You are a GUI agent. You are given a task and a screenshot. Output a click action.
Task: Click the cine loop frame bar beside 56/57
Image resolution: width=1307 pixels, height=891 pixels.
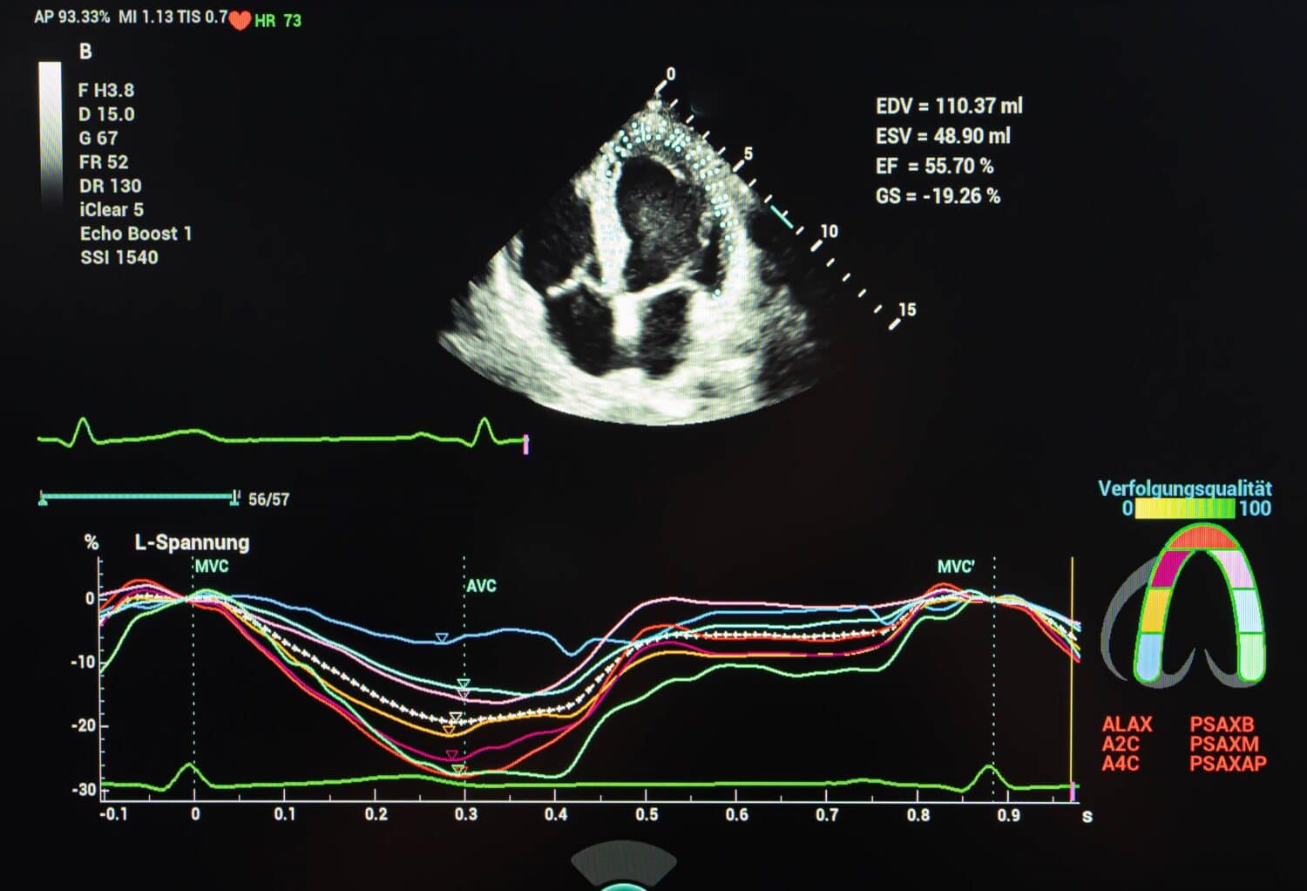(x=139, y=498)
